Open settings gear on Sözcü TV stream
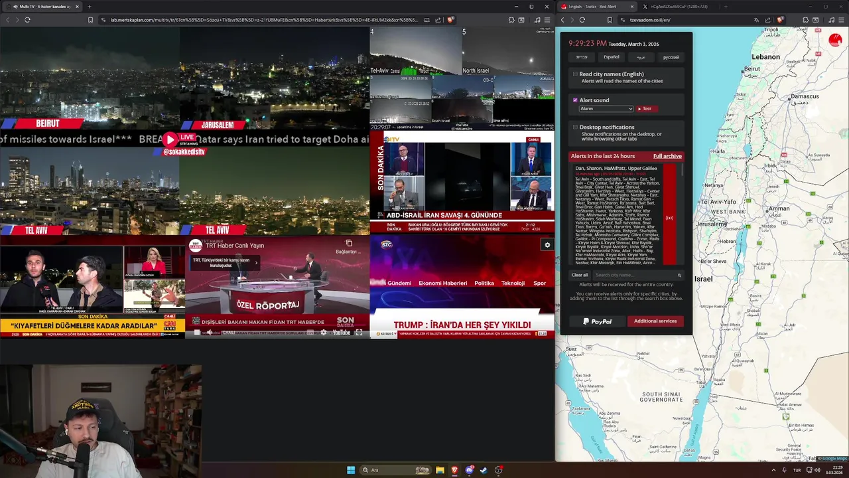849x478 pixels. pyautogui.click(x=547, y=245)
